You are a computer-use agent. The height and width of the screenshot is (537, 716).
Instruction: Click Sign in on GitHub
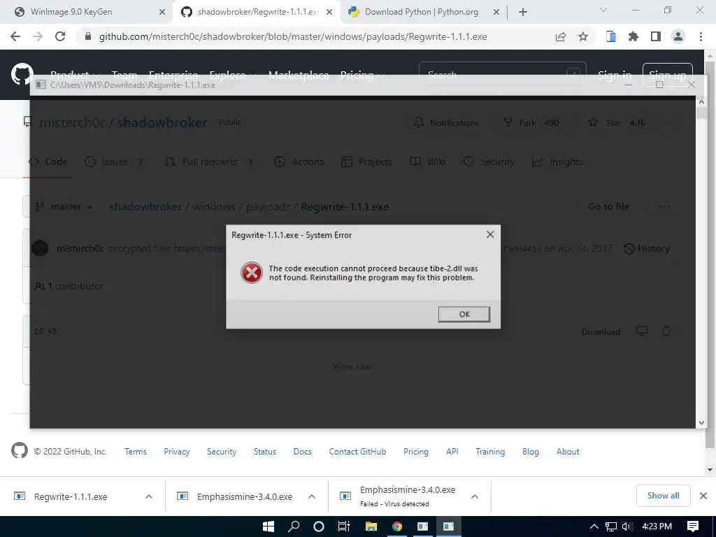coord(615,74)
